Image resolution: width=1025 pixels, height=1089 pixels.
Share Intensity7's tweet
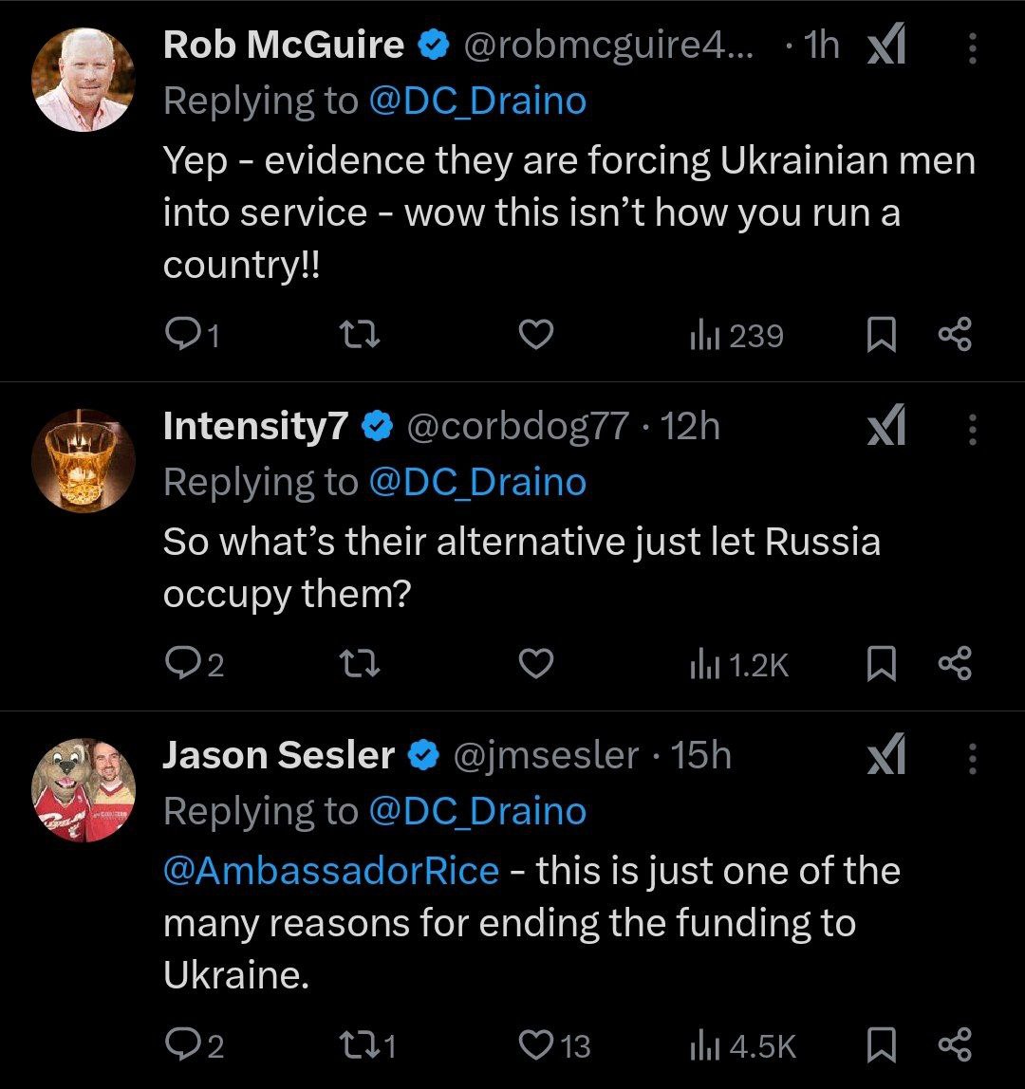point(954,665)
